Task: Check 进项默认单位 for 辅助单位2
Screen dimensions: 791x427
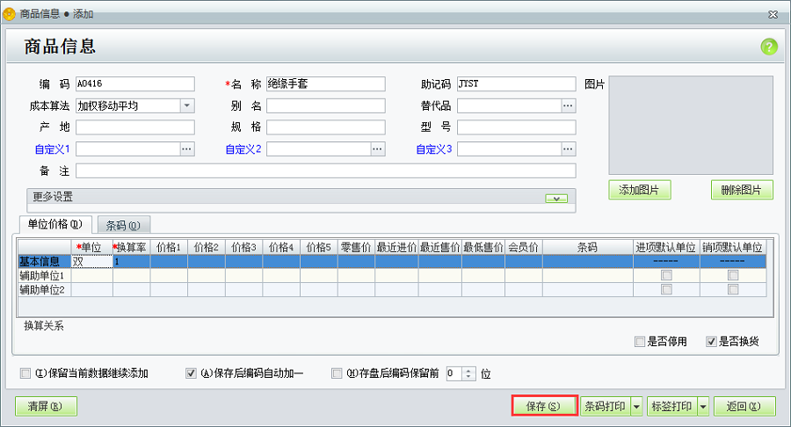Action: point(666,289)
